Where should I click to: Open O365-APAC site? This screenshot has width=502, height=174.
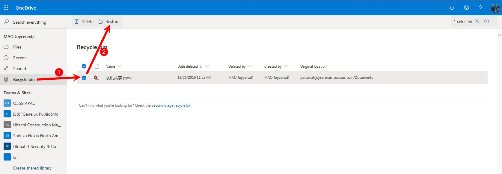coord(24,103)
